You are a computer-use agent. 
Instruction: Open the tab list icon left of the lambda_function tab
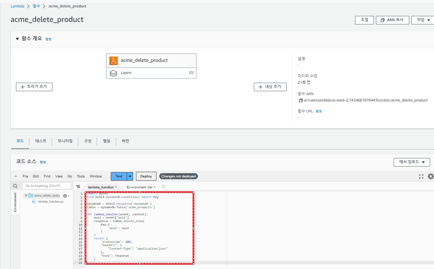(78, 187)
